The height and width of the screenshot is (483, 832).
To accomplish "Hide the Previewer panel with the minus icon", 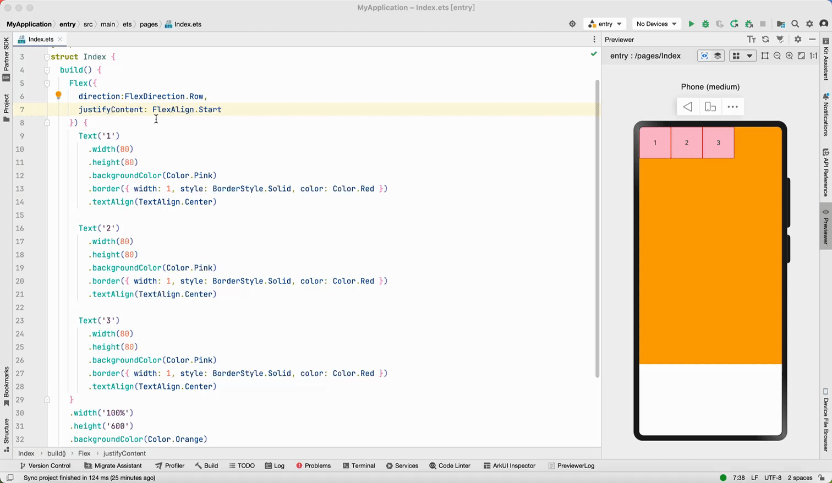I will (812, 40).
